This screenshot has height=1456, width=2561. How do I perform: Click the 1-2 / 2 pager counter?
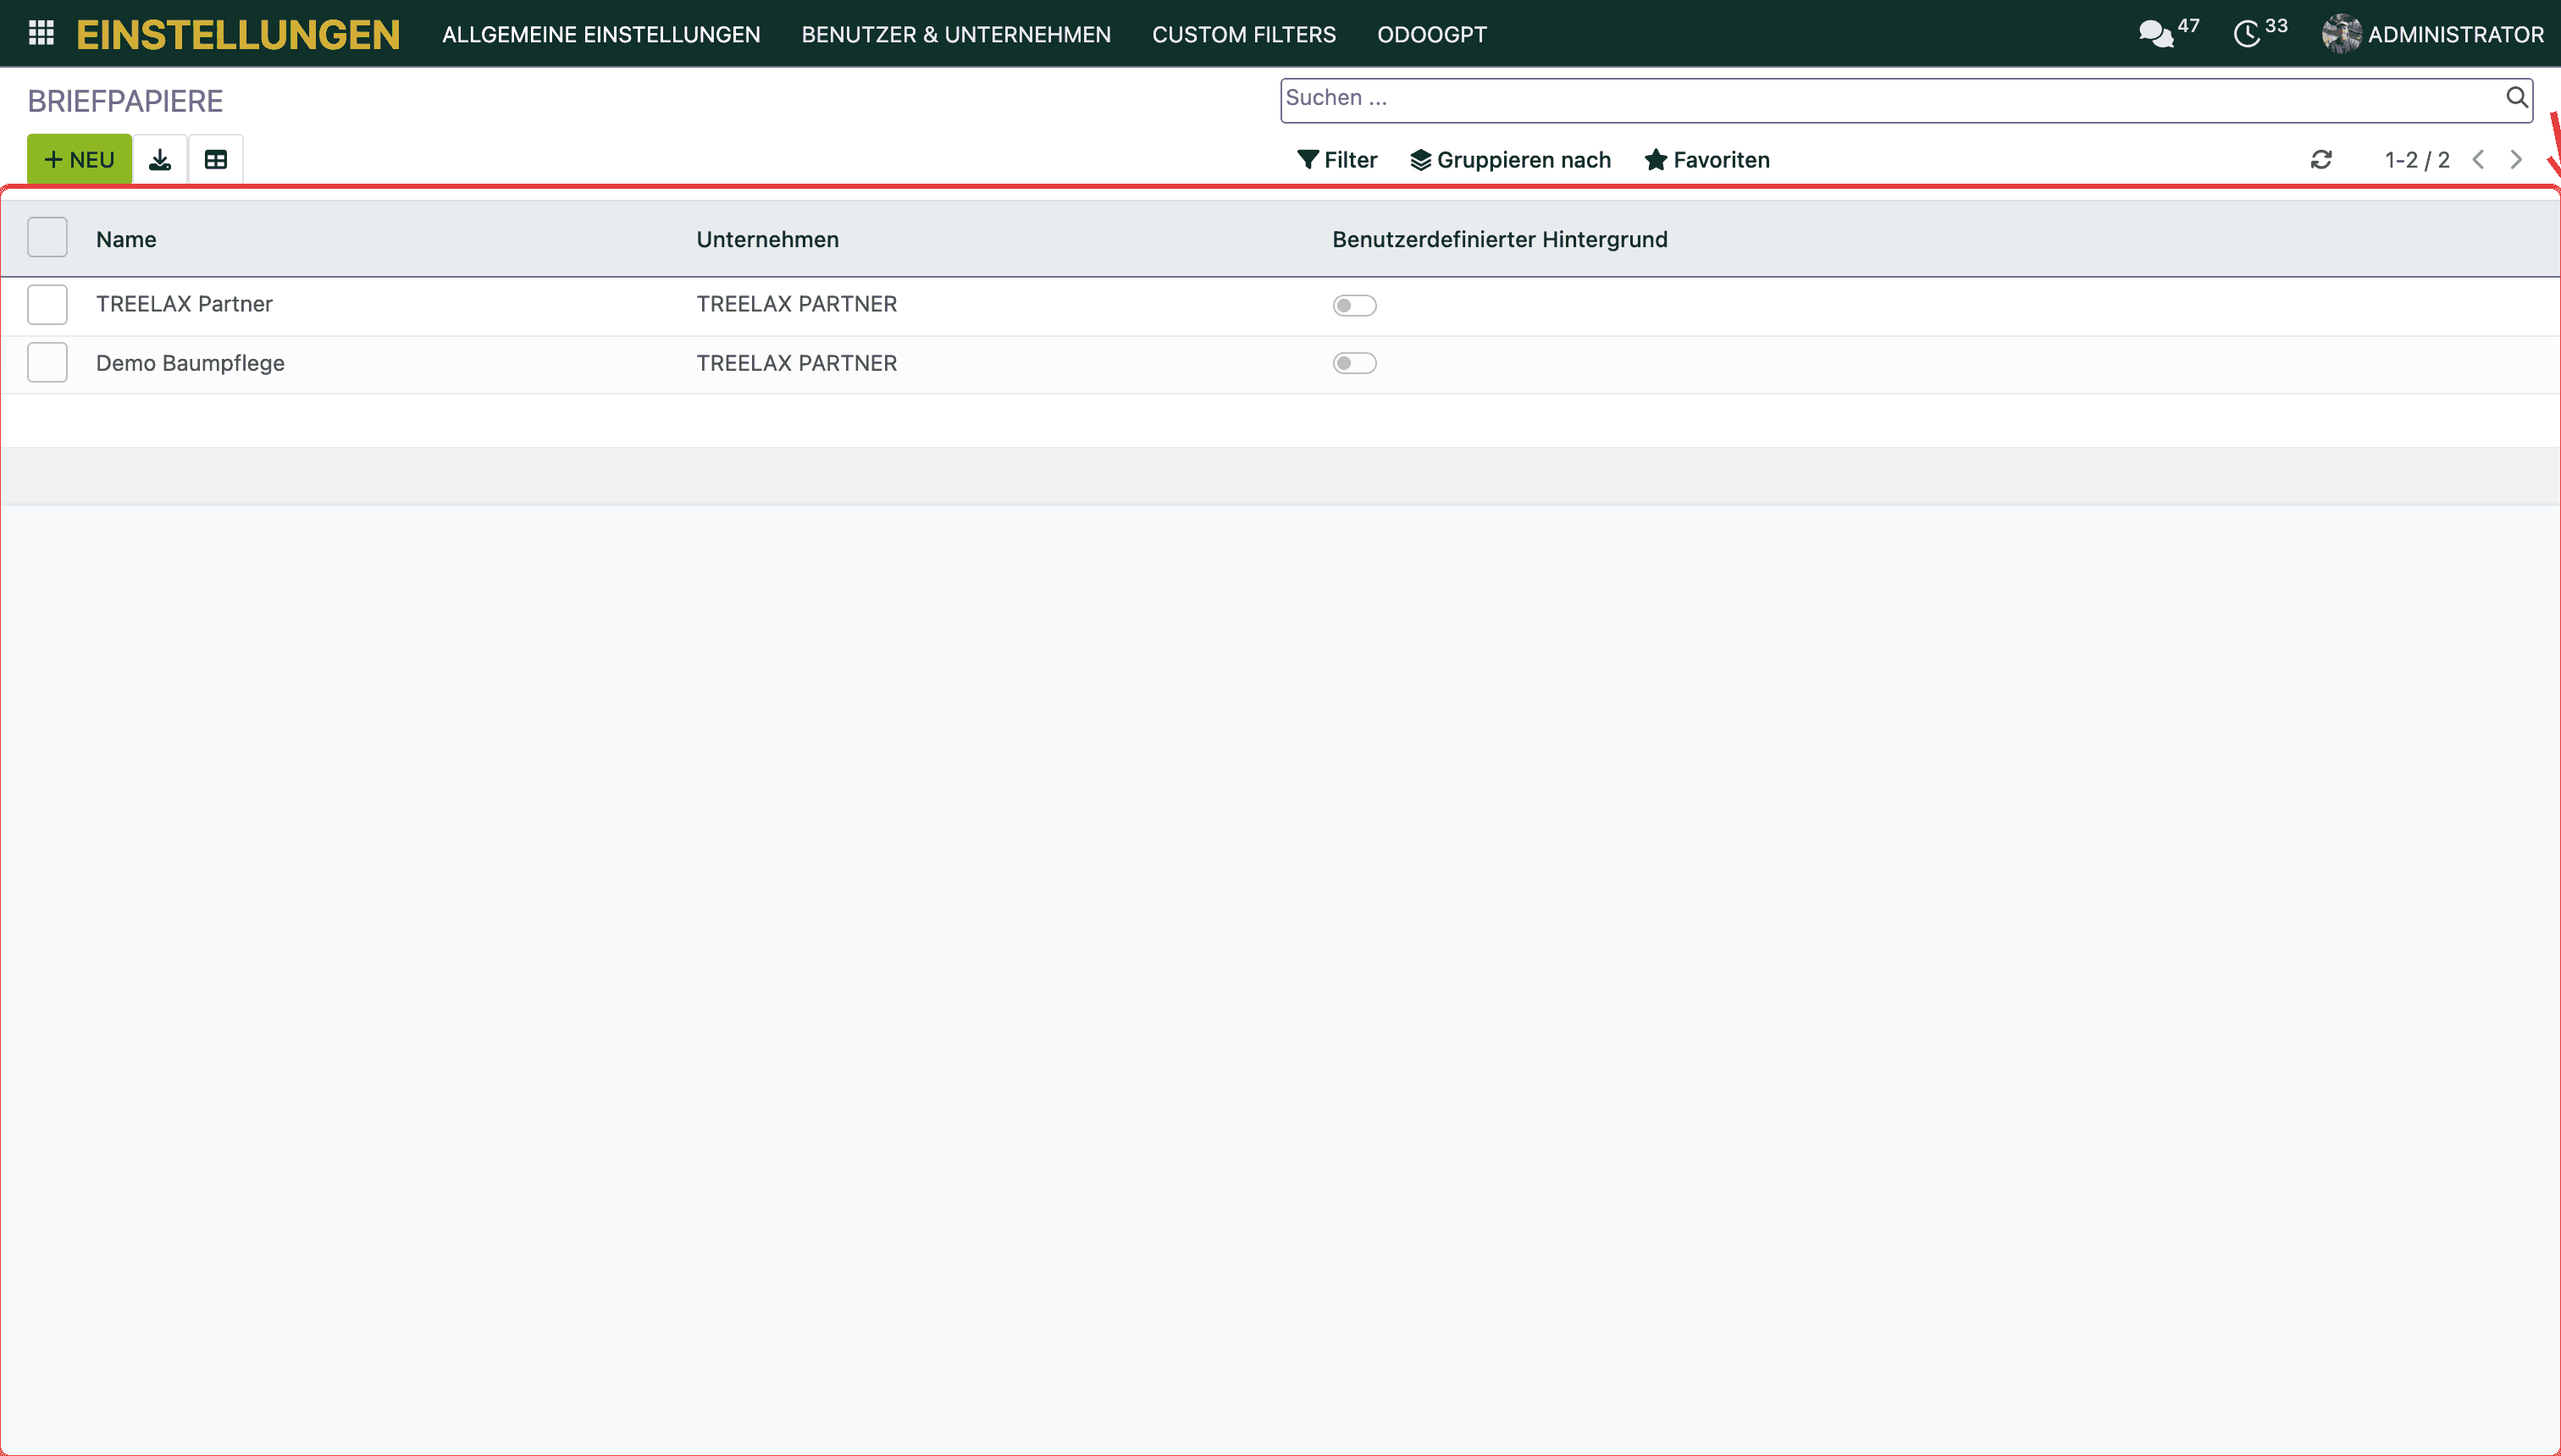pyautogui.click(x=2417, y=160)
